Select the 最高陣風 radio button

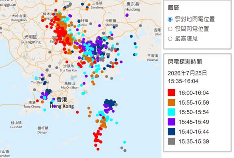170,39
